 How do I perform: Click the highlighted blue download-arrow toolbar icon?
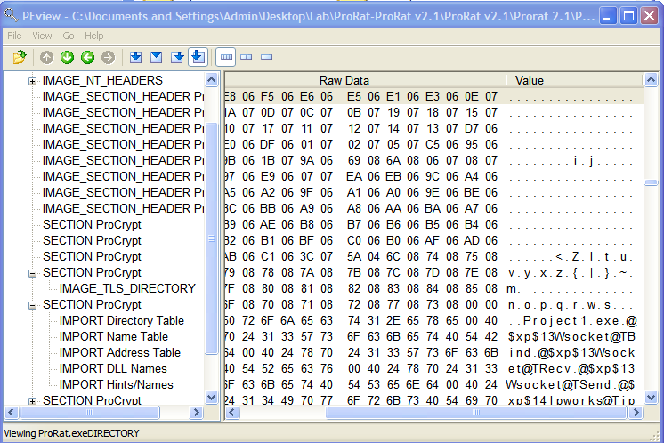tap(198, 58)
